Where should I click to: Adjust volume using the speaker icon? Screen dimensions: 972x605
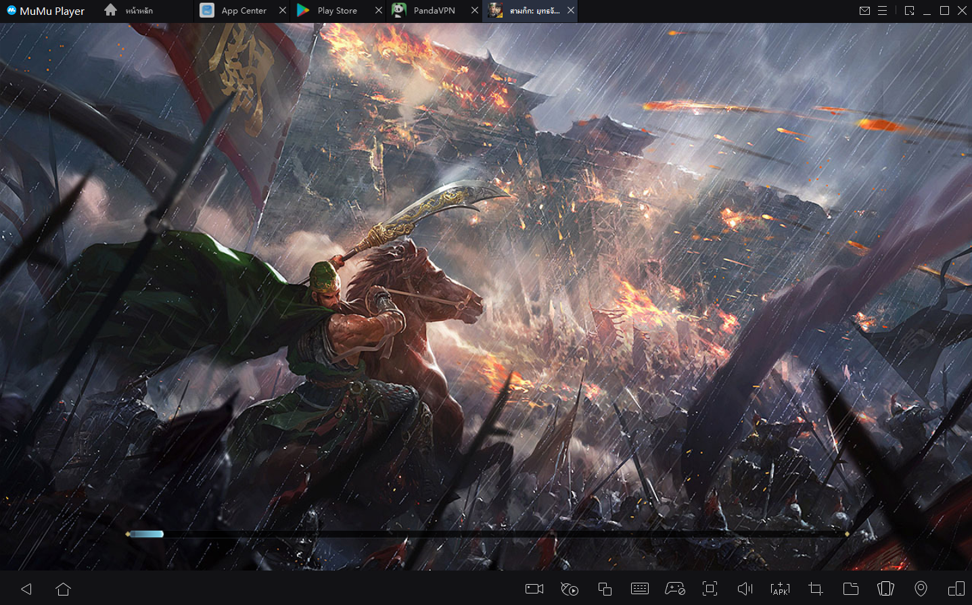coord(745,589)
